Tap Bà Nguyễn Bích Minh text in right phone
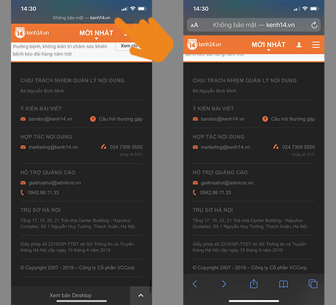Screen dimensions: 336x305 tap(214, 91)
